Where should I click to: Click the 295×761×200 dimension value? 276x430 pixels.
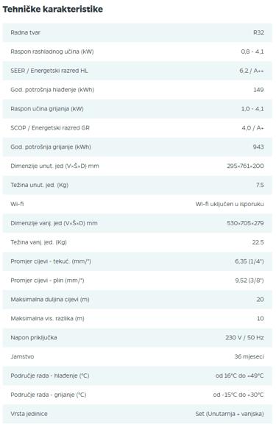coord(245,166)
